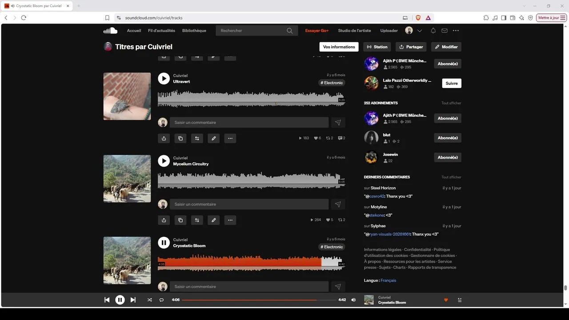Open the more options menu on Ultravert
The height and width of the screenshot is (320, 569).
[x=230, y=138]
